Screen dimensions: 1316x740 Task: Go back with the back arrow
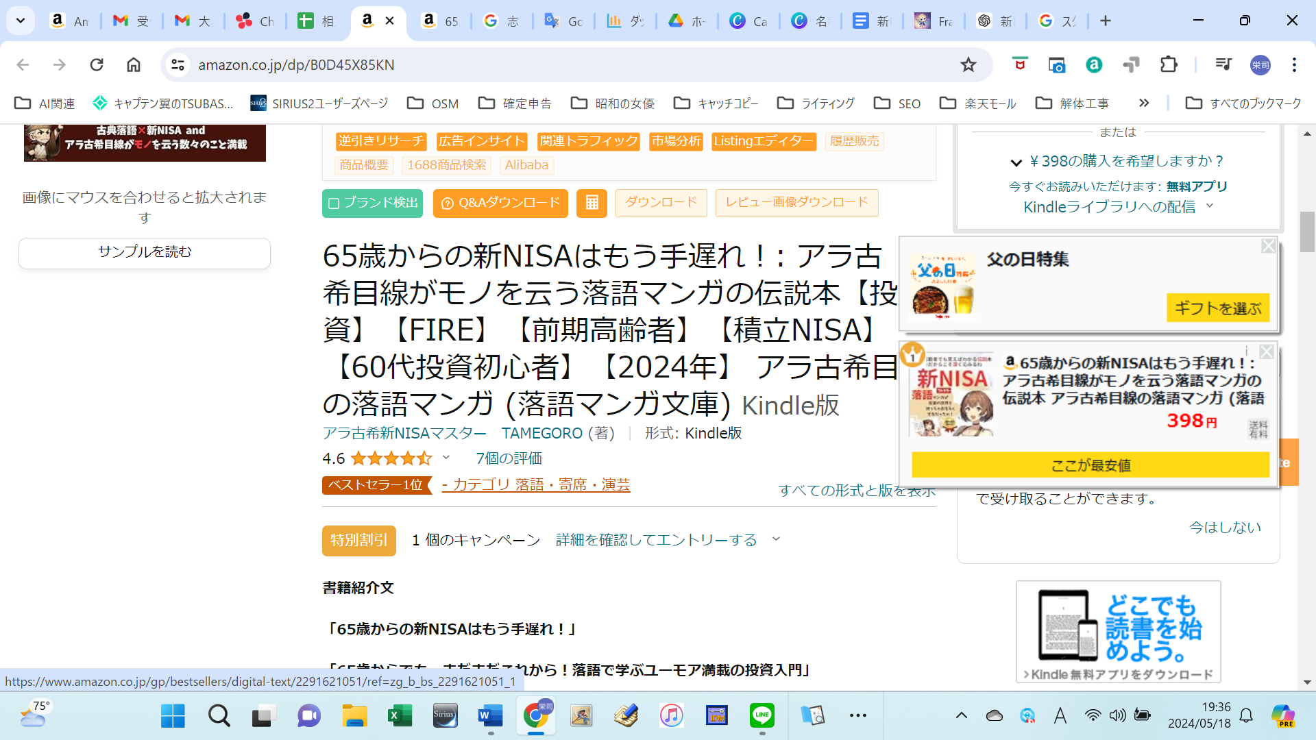click(23, 64)
